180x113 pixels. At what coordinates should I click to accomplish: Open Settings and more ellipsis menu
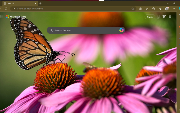174,9
